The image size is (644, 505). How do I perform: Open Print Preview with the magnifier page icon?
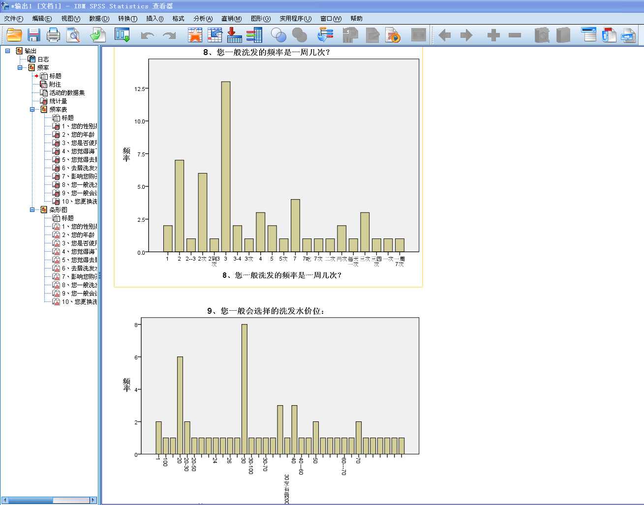click(x=73, y=35)
